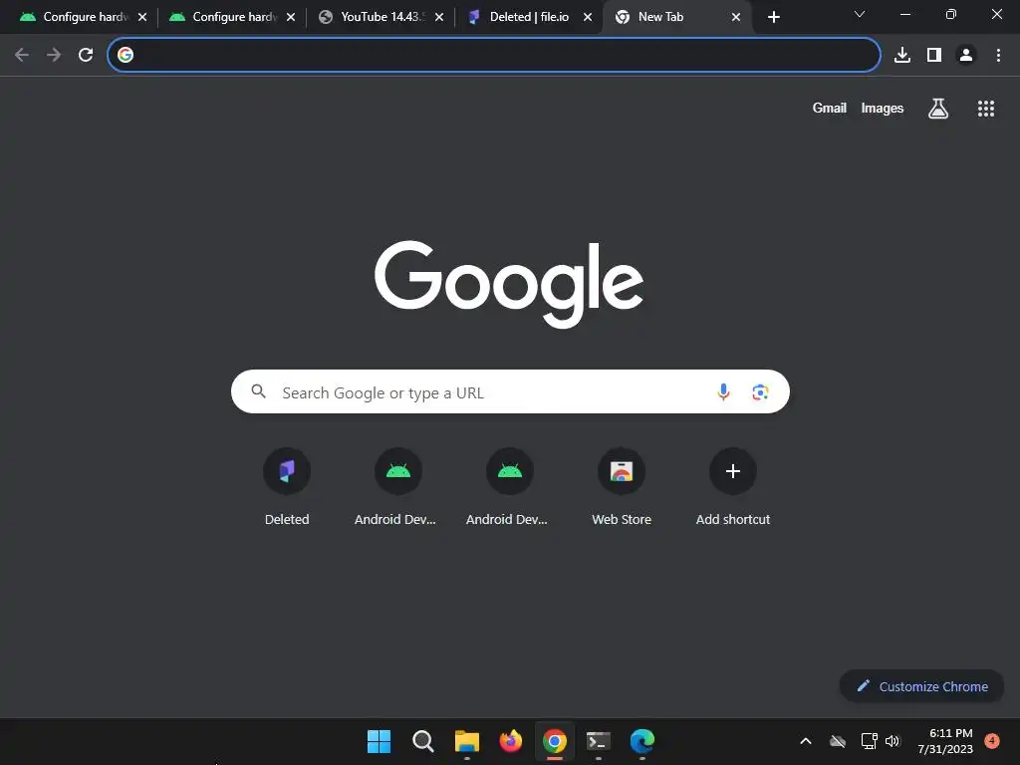Expand hidden system tray icons
The width and height of the screenshot is (1020, 765).
tap(805, 741)
